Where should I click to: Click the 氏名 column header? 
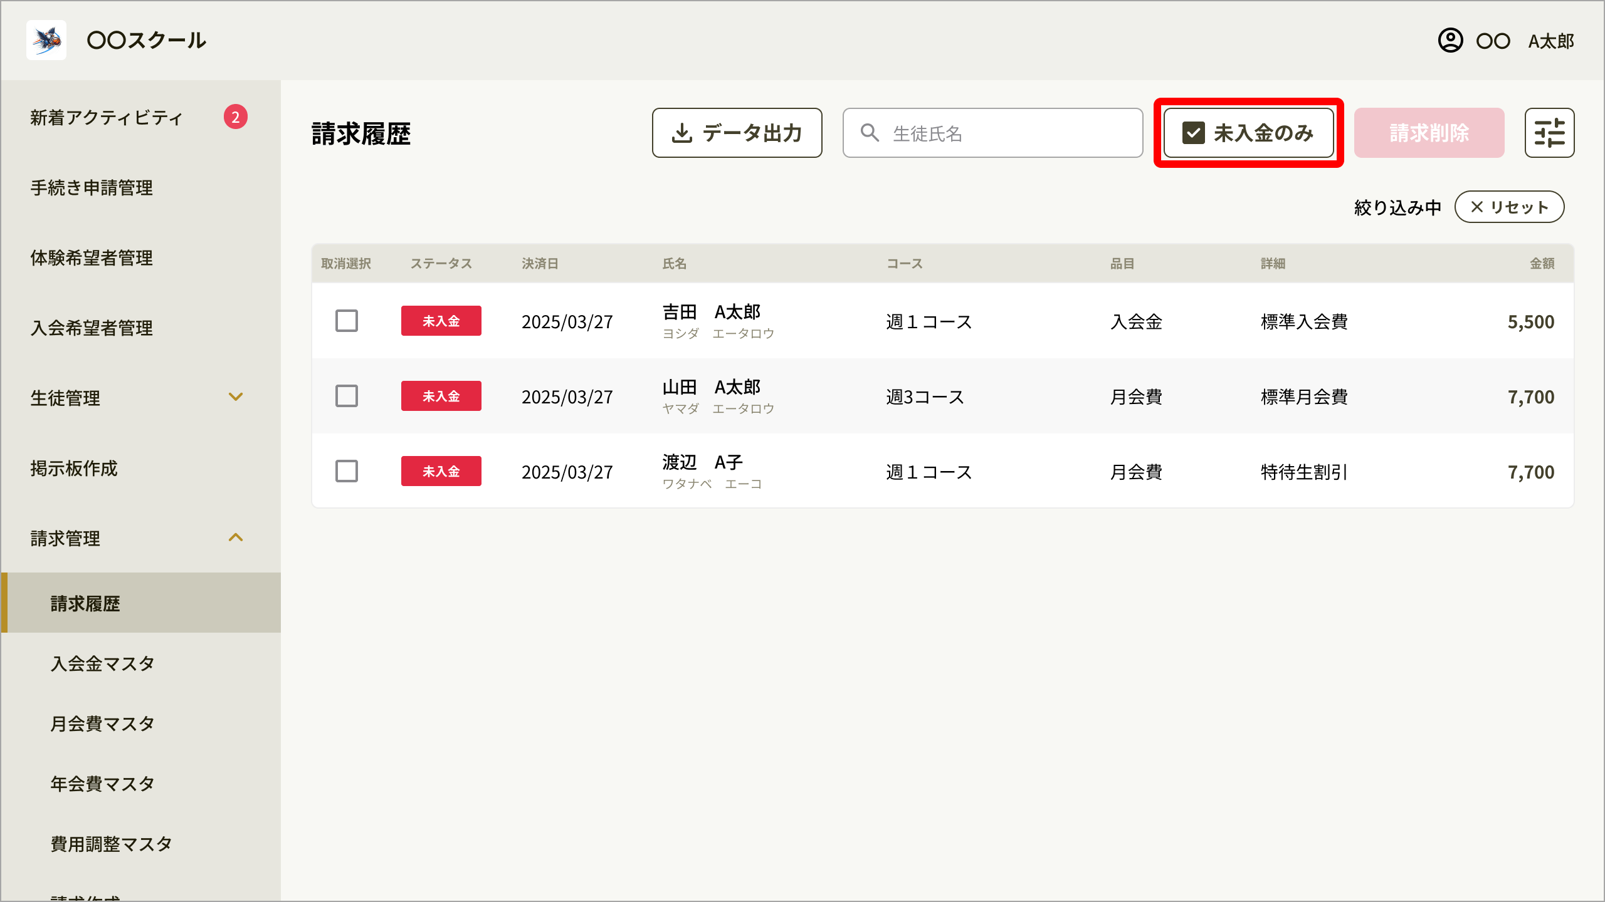click(675, 264)
